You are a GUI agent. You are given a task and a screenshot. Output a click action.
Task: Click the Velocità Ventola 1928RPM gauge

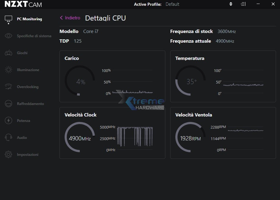pyautogui.click(x=191, y=138)
